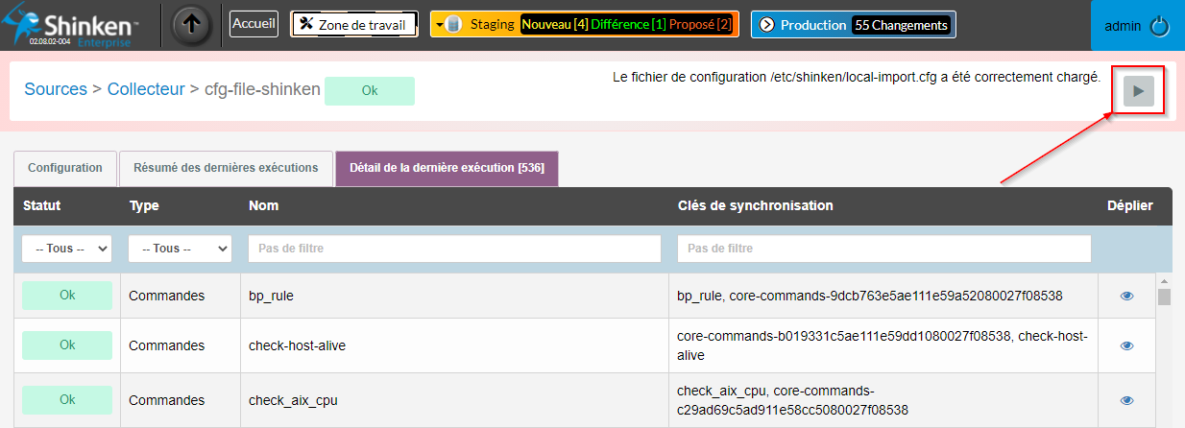Click the Zone de travail tools icon

tap(306, 24)
